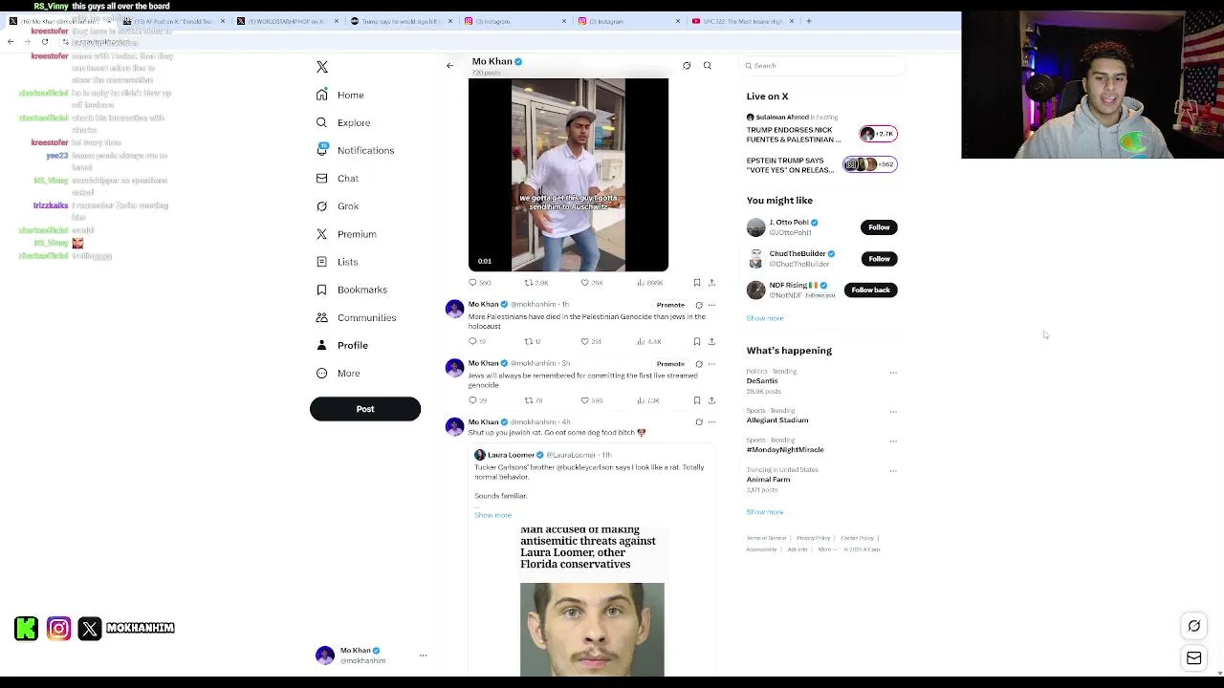This screenshot has height=688, width=1224.
Task: Open the More menu in the sidebar
Action: [x=338, y=374]
